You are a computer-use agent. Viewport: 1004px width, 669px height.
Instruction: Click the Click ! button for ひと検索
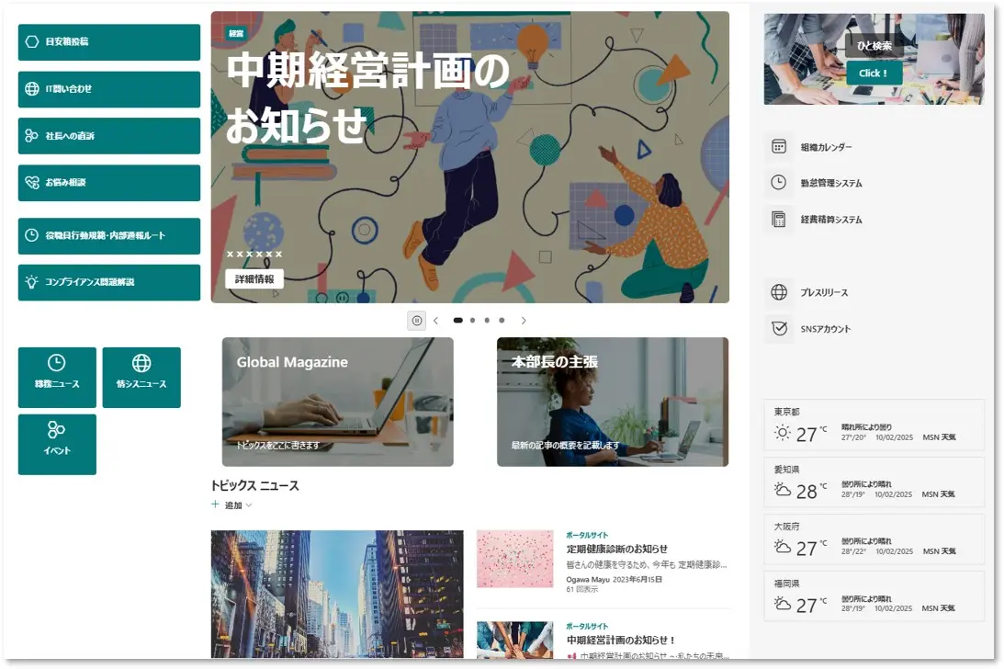coord(874,73)
